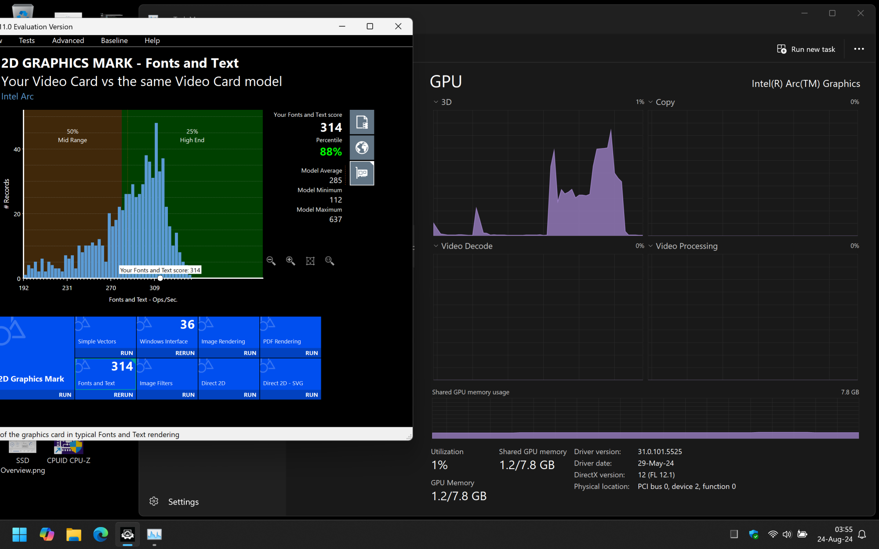Viewport: 879px width, 549px height.
Task: Open File Explorer from the taskbar
Action: [x=74, y=535]
